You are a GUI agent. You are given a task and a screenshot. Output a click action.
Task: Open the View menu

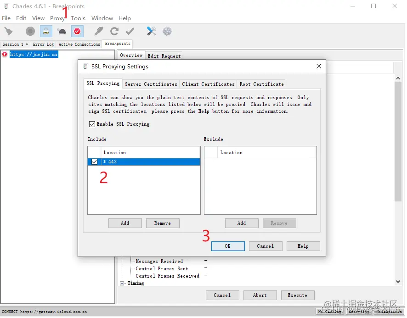pos(38,18)
